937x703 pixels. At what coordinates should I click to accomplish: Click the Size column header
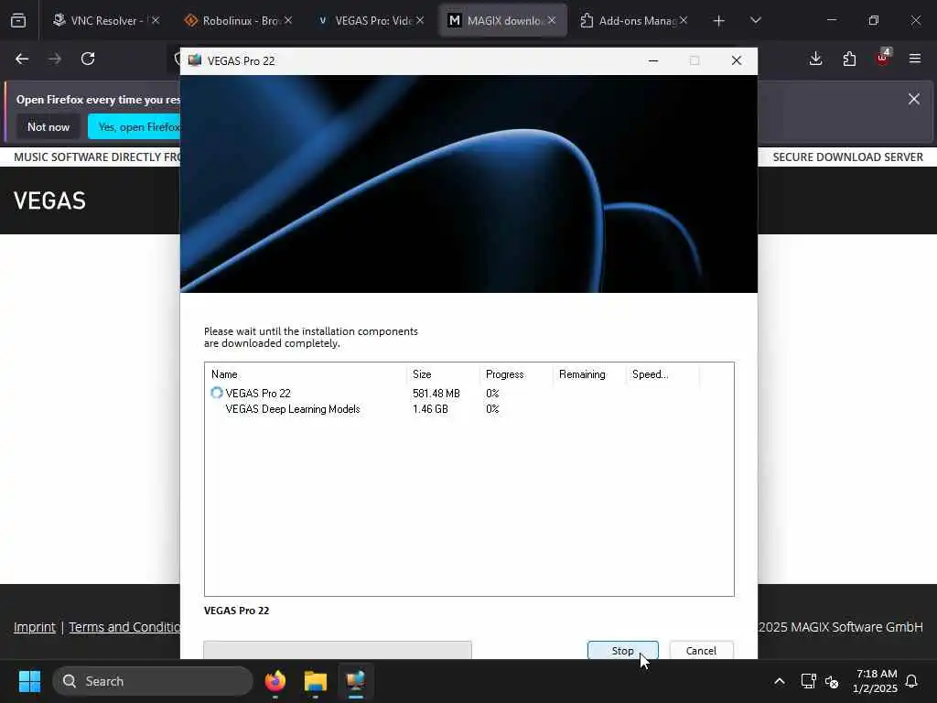point(443,374)
